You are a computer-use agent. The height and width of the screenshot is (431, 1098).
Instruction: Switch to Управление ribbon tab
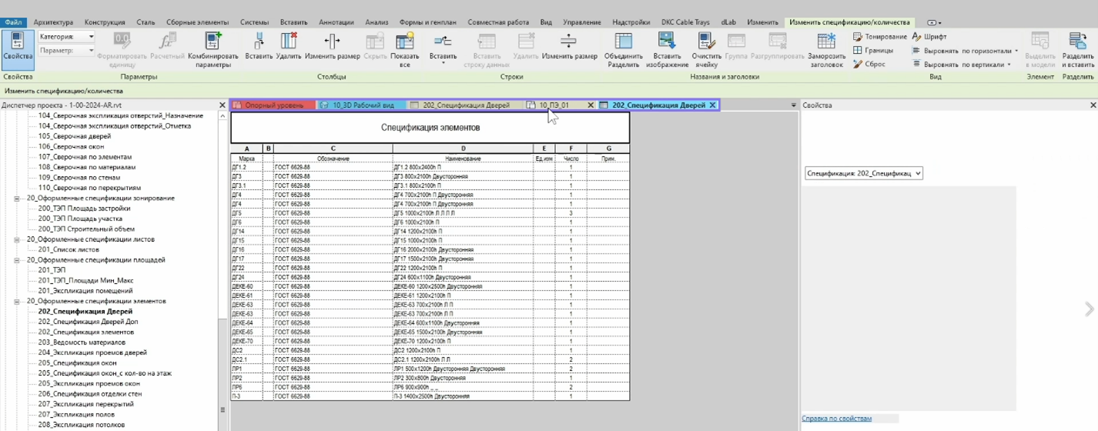pos(582,22)
